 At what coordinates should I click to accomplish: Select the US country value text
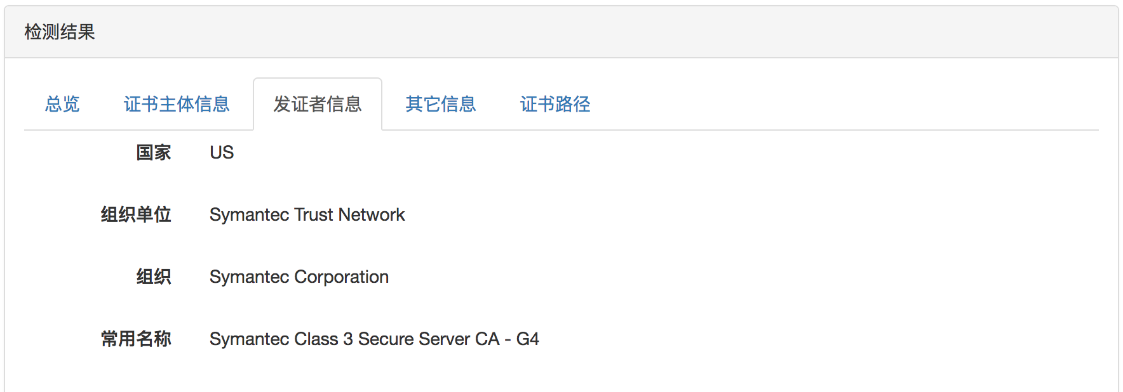click(x=221, y=152)
